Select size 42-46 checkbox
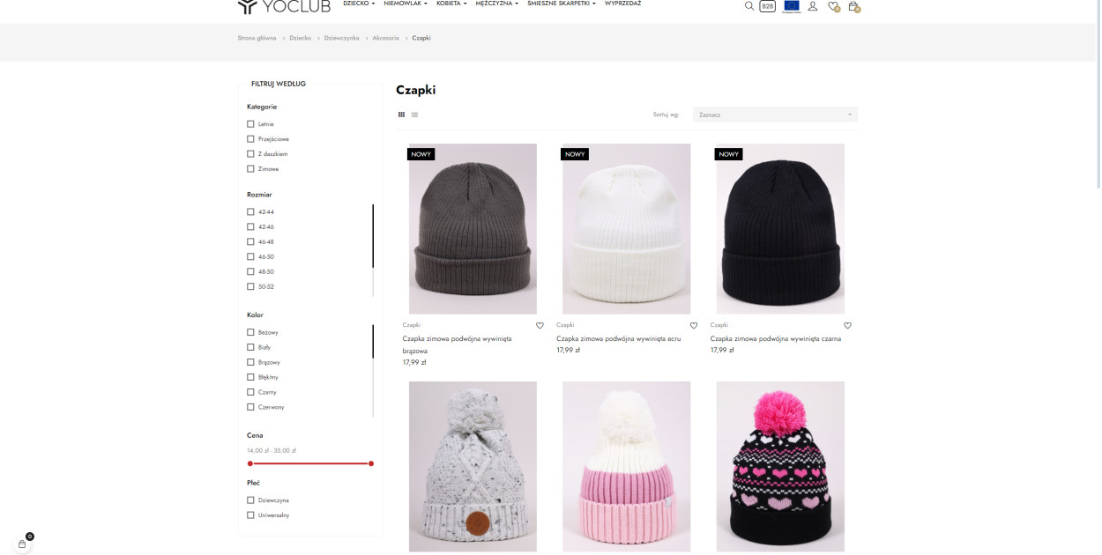 click(250, 227)
